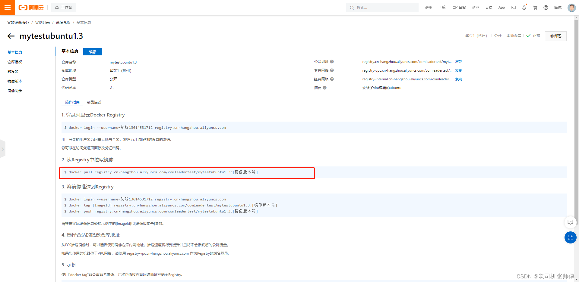Viewport: 579px width, 282px height.
Task: Click the blue 编辑 button
Action: pos(93,52)
